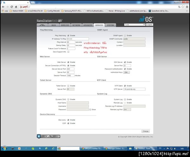Enable the SNMP Agent checkbox
This screenshot has height=157, width=190.
pyautogui.click(x=125, y=36)
